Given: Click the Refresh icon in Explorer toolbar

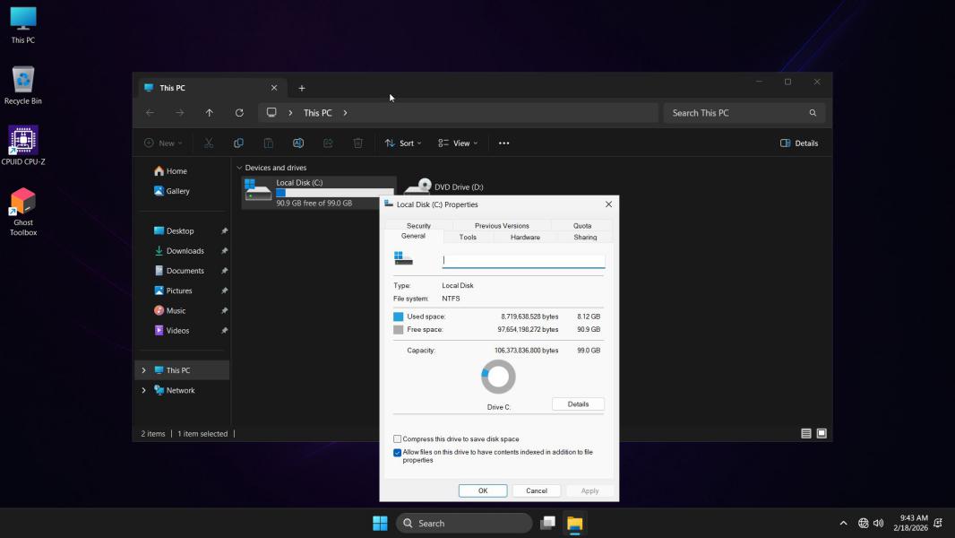Looking at the screenshot, I should coord(239,113).
